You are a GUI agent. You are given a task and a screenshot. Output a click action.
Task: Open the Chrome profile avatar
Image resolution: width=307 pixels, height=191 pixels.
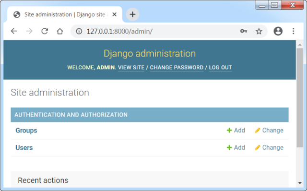278,31
